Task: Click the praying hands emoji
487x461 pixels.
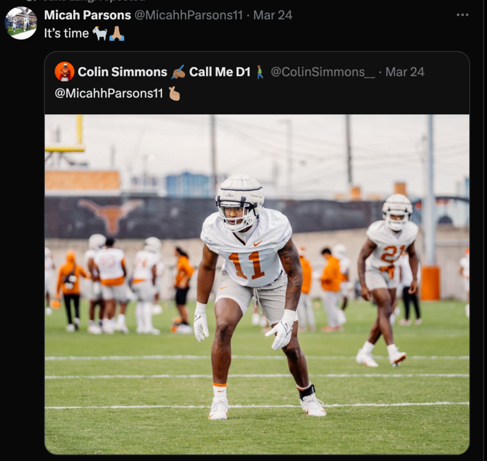Action: (117, 34)
